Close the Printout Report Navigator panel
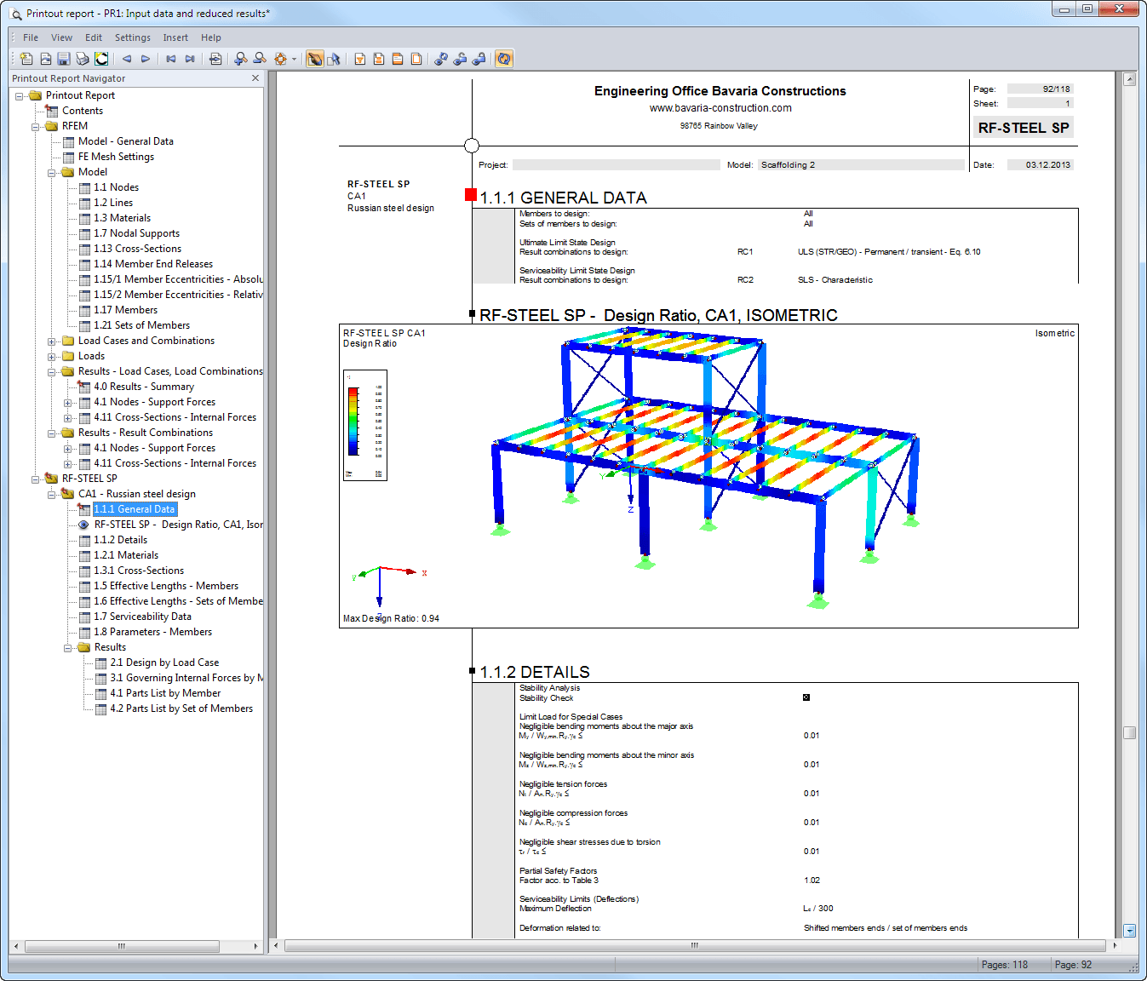This screenshot has height=981, width=1147. [255, 78]
